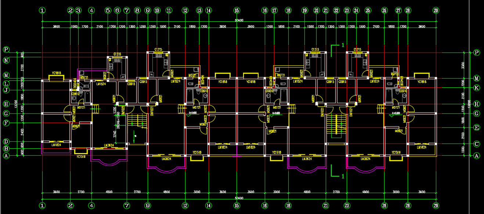484x214 pixels.
Task: Click axis bubble lettered B
Action: click(6, 149)
